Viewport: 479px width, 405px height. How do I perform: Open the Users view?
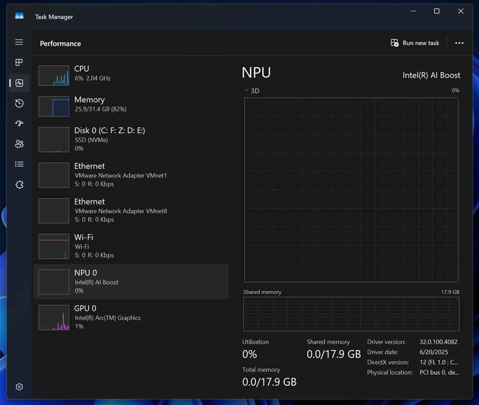[x=19, y=143]
